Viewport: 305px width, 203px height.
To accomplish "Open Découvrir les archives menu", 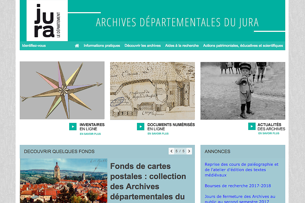I will (143, 46).
